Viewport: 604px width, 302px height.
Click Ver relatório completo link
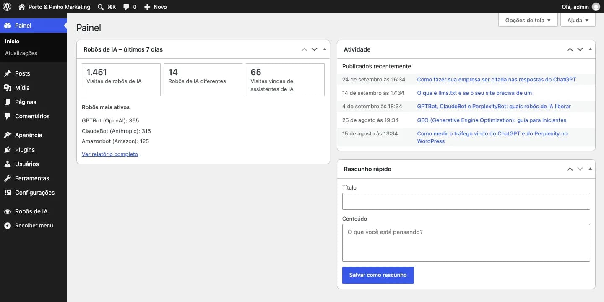(x=110, y=154)
